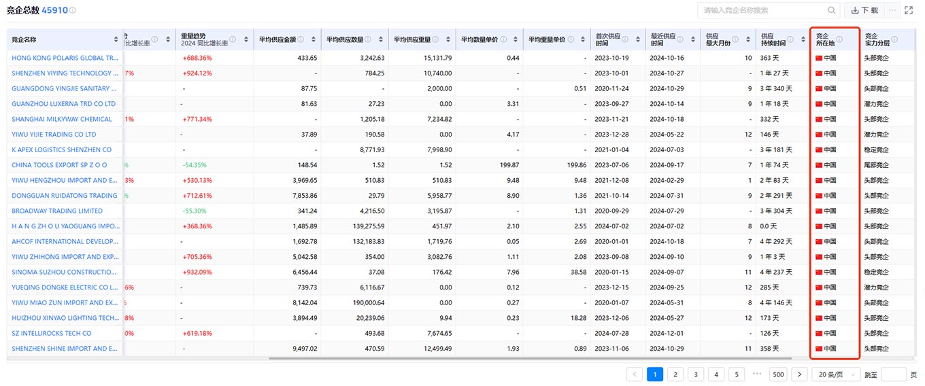The height and width of the screenshot is (386, 925).
Task: Open AHCOF INTERNATIONAL DEVELOP... link
Action: 65,242
